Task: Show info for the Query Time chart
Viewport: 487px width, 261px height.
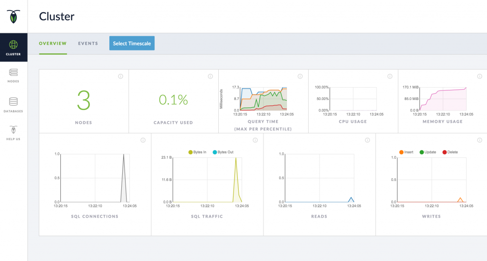Action: (x=300, y=76)
